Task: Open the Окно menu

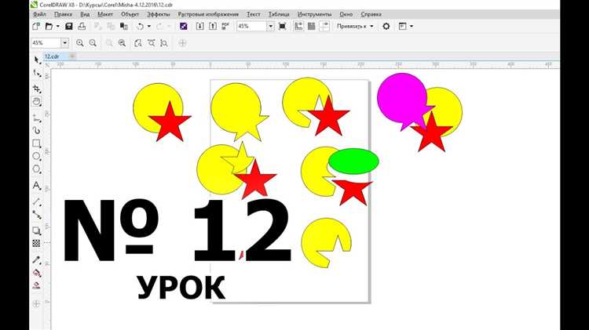Action: pos(346,14)
